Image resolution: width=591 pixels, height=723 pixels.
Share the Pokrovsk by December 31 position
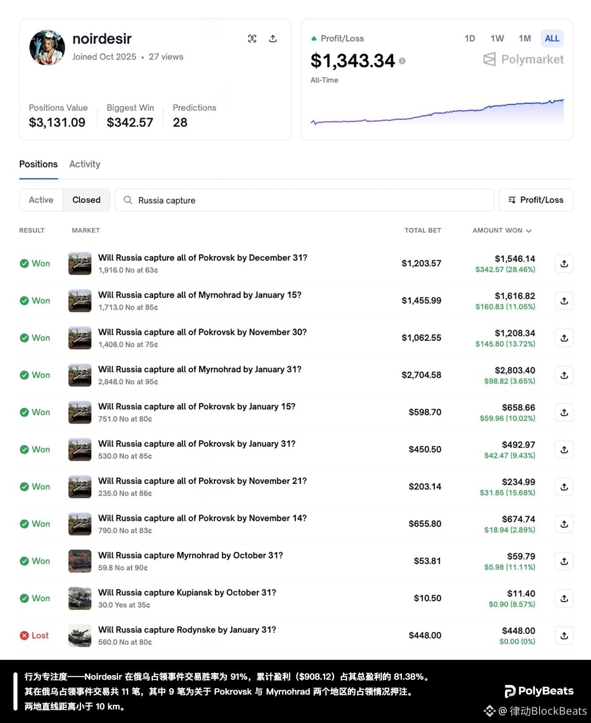(564, 263)
